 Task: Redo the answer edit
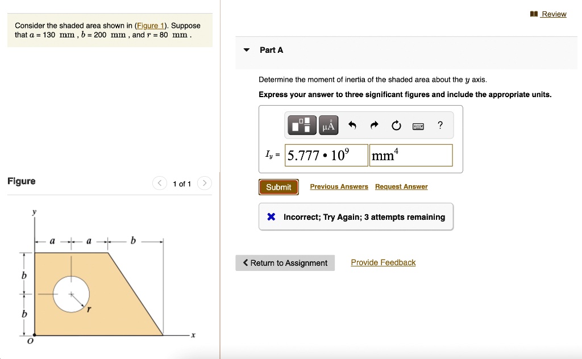(374, 125)
